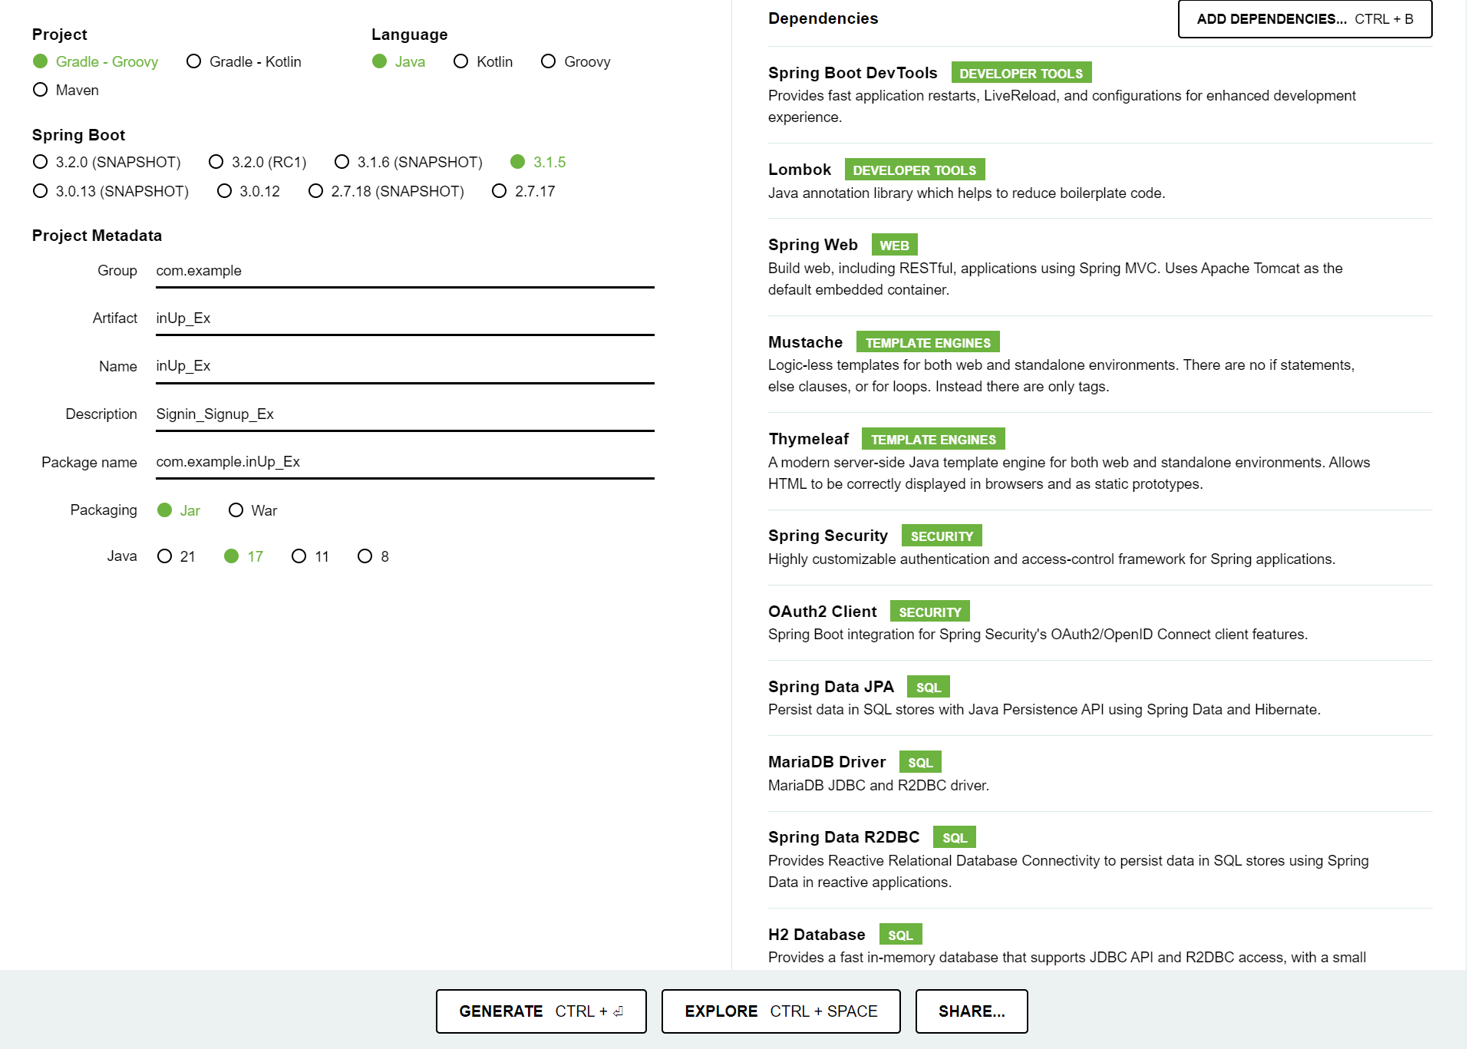This screenshot has height=1049, width=1475.
Task: Open the Add Dependencies dialog
Action: coord(1304,19)
